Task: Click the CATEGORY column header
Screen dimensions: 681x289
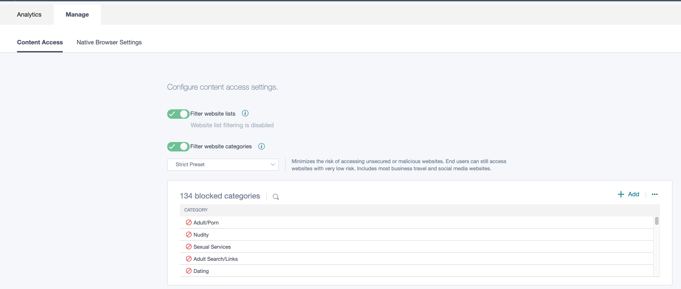Action: coord(196,210)
